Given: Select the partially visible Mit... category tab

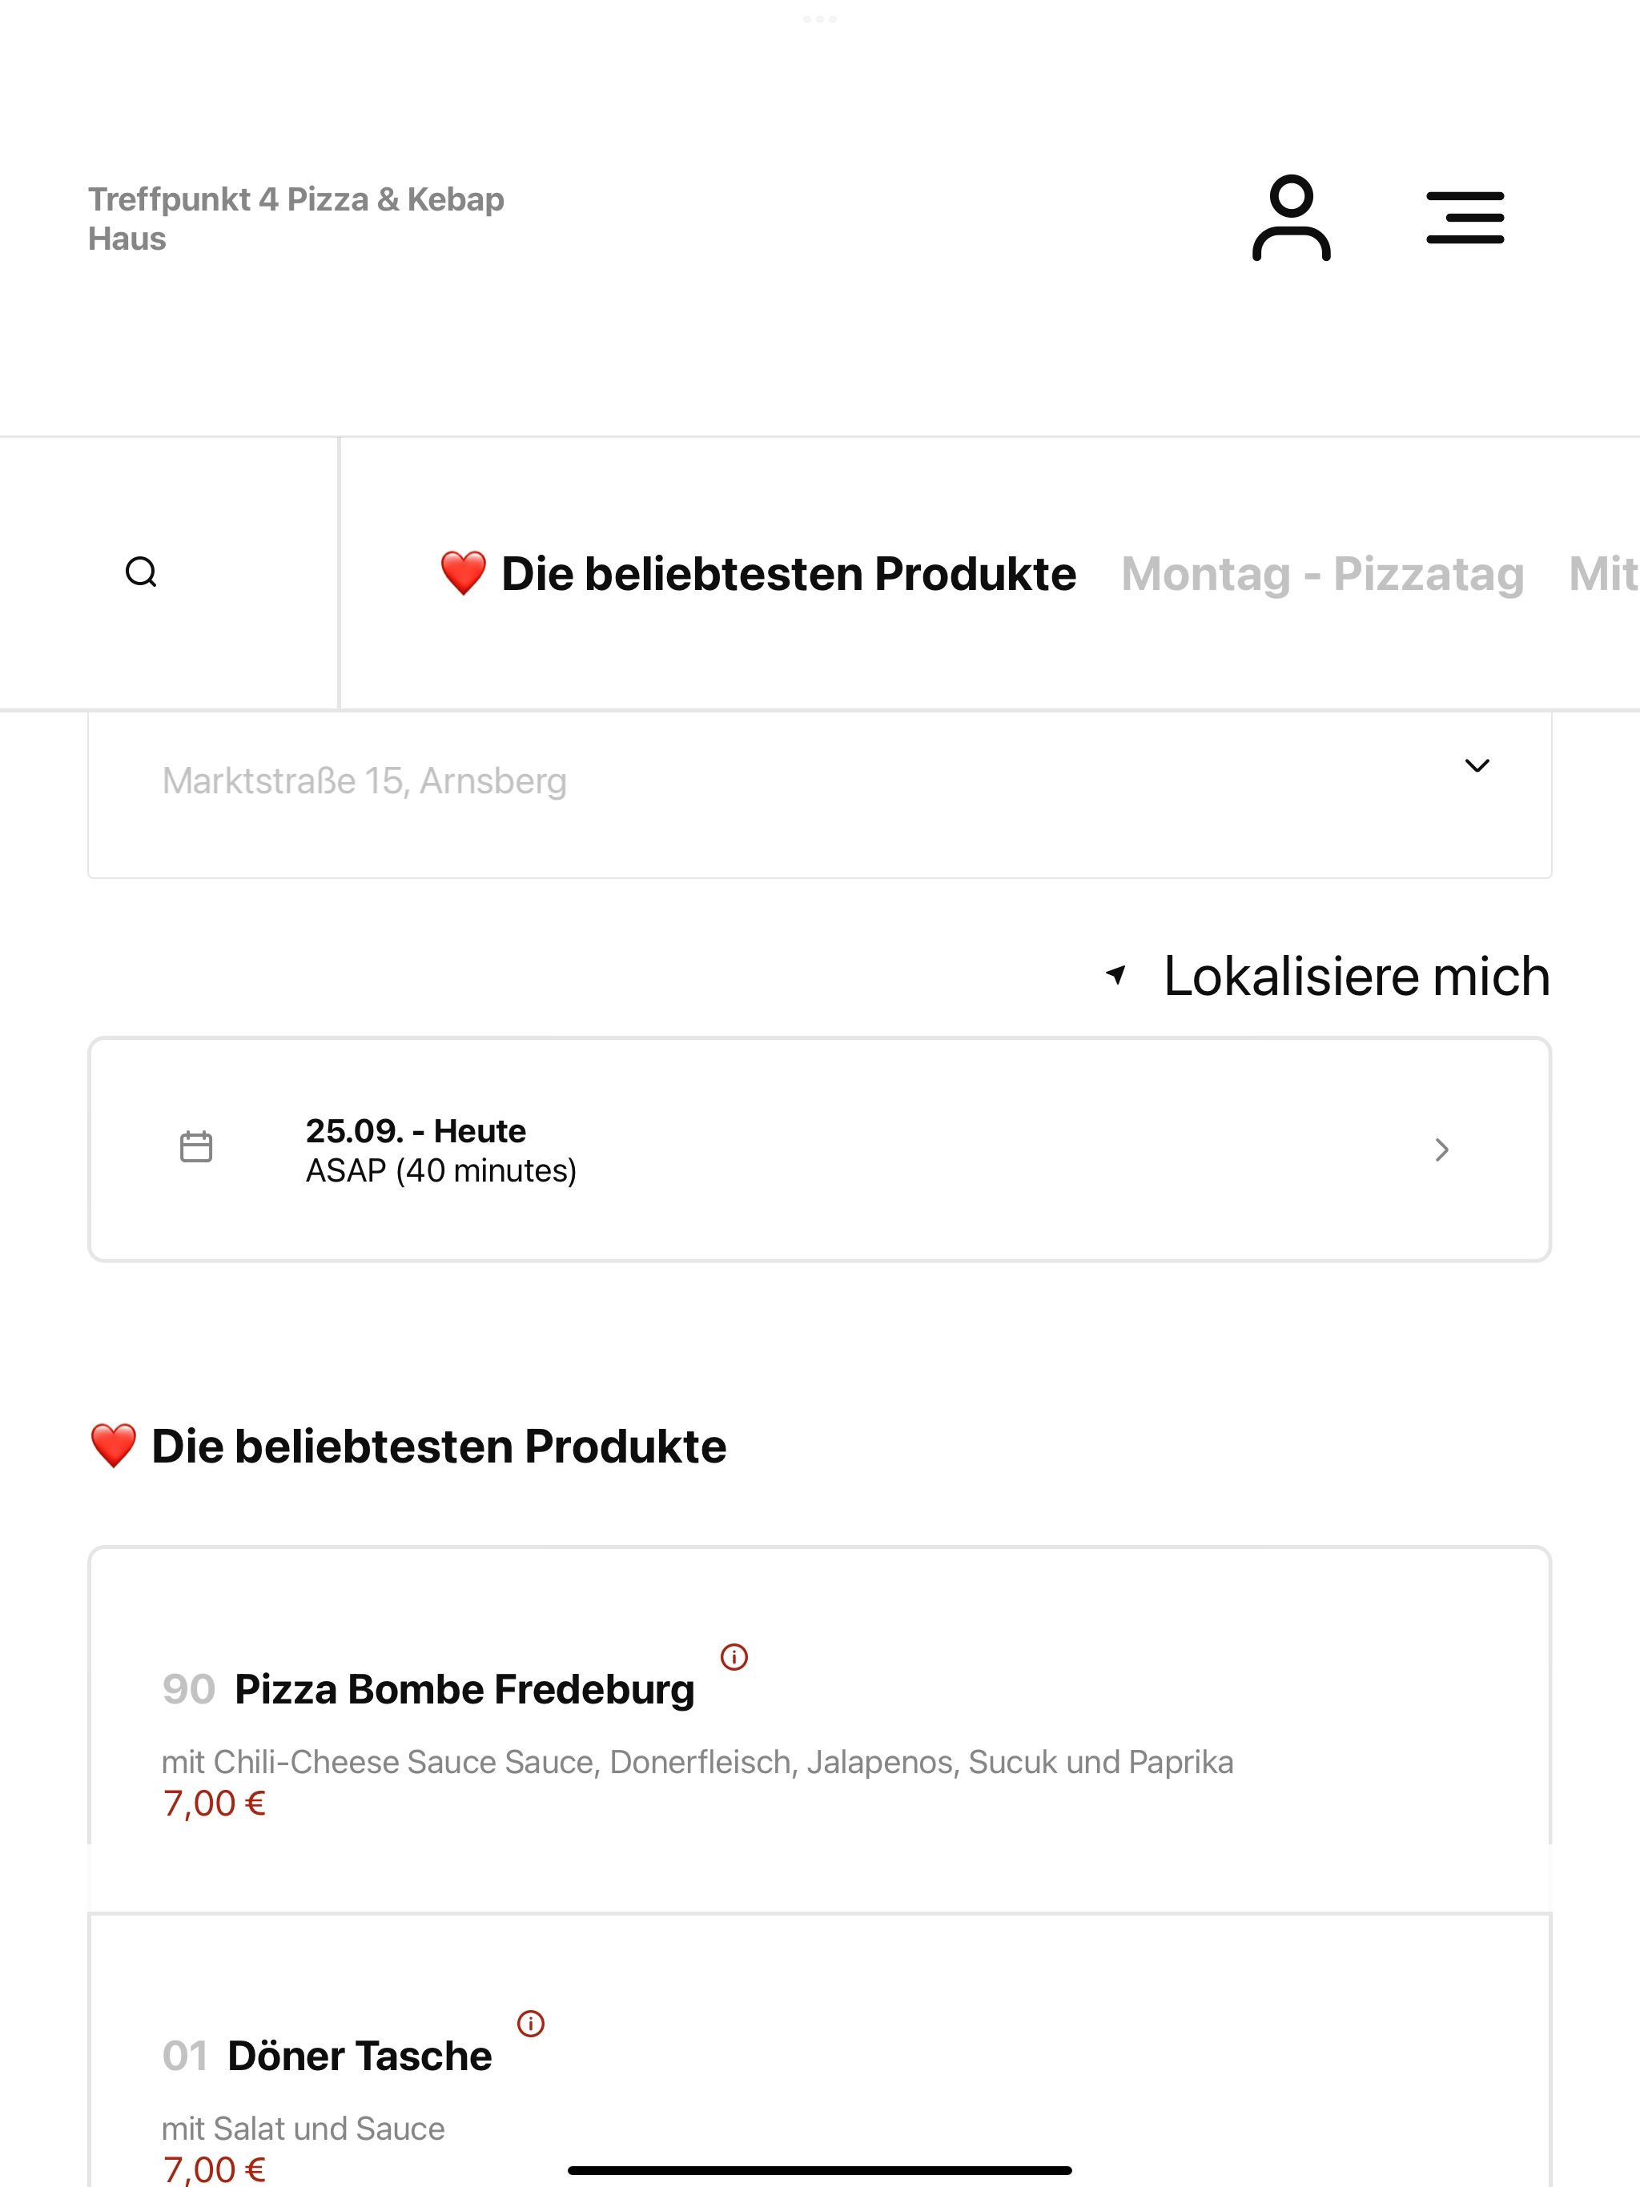Looking at the screenshot, I should (1603, 573).
